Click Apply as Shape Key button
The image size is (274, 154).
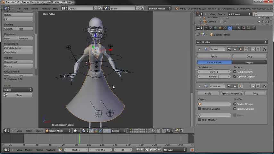tap(232, 93)
